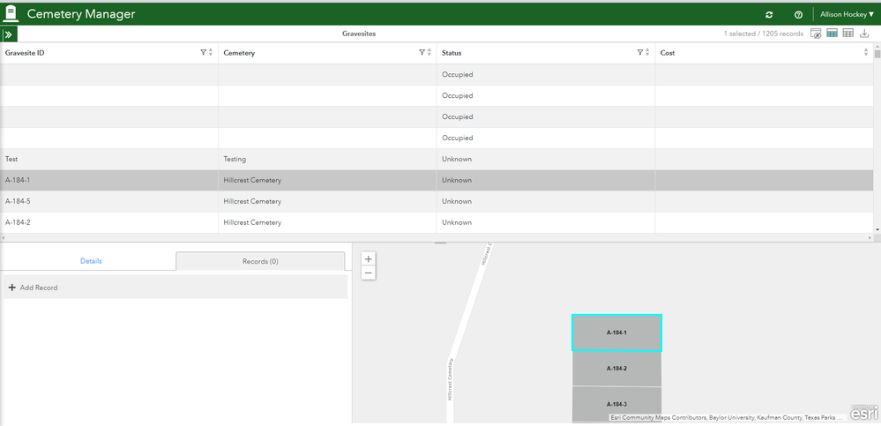Export table with the download icon
This screenshot has width=881, height=426.
(864, 34)
